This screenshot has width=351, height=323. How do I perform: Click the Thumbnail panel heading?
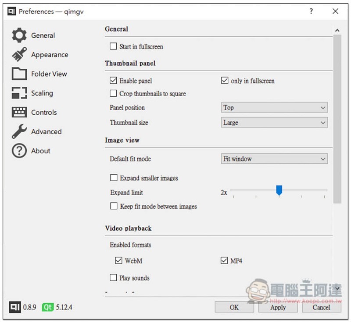[x=130, y=63]
